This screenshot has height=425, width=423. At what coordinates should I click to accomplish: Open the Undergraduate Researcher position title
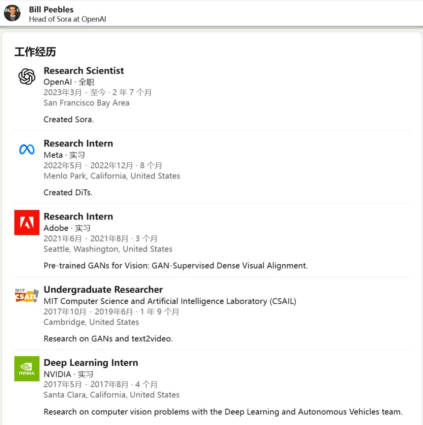[103, 290]
